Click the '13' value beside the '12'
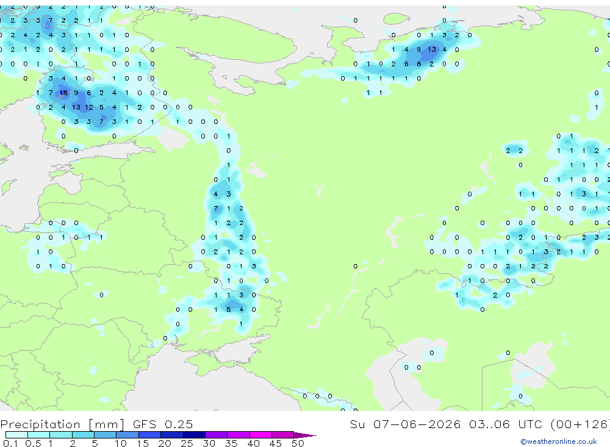 (x=76, y=107)
